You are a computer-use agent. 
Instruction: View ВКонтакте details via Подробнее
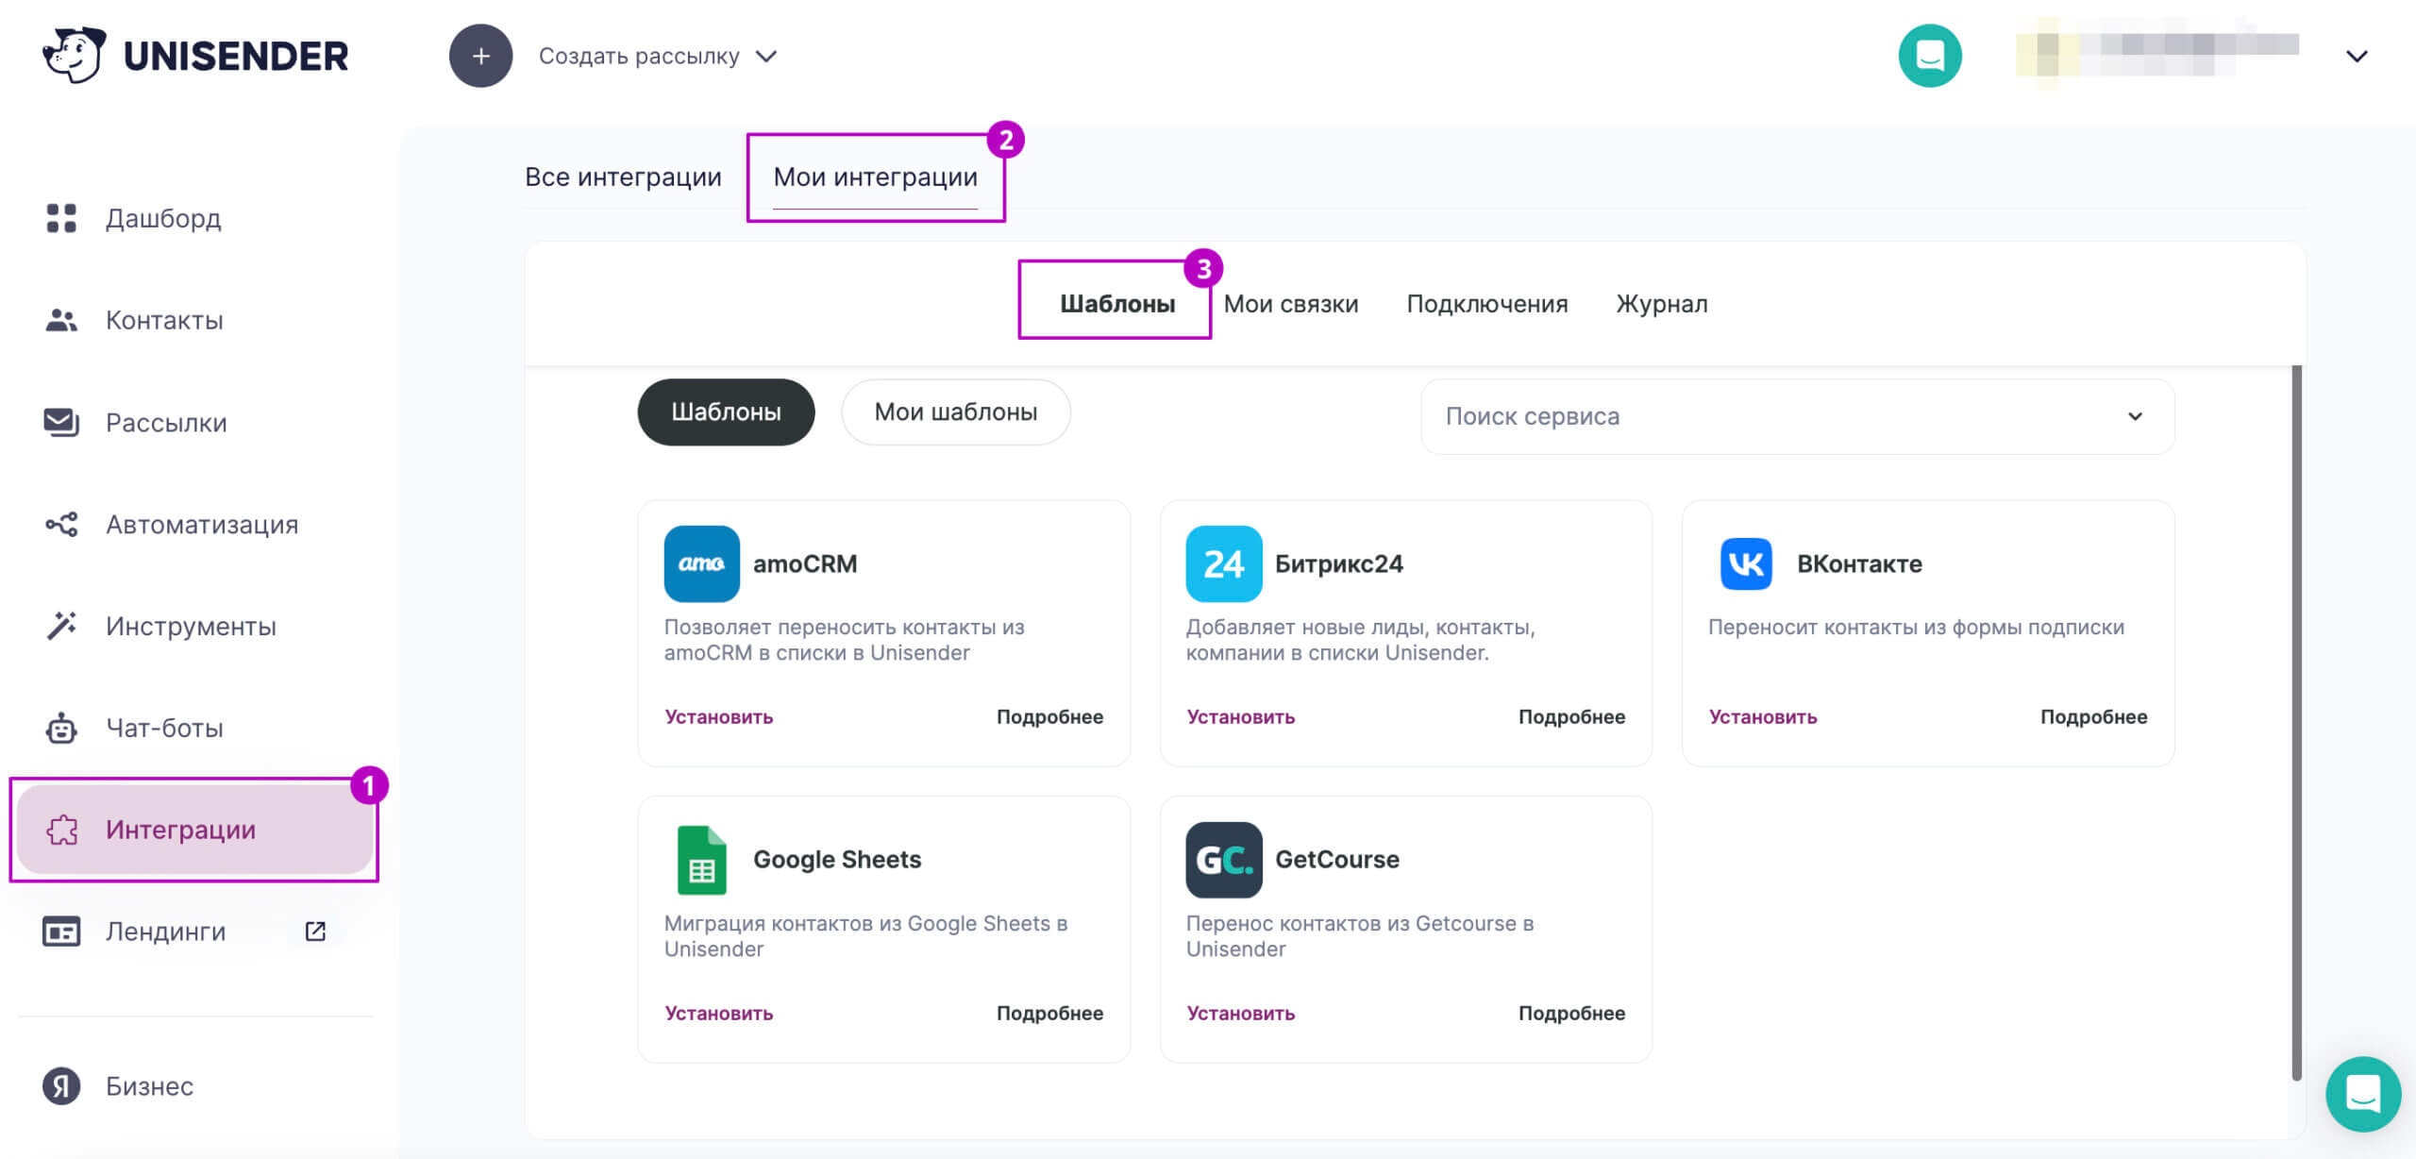click(x=2093, y=716)
